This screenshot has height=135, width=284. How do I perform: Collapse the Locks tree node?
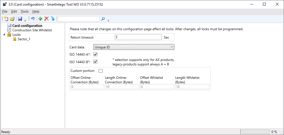4,35
